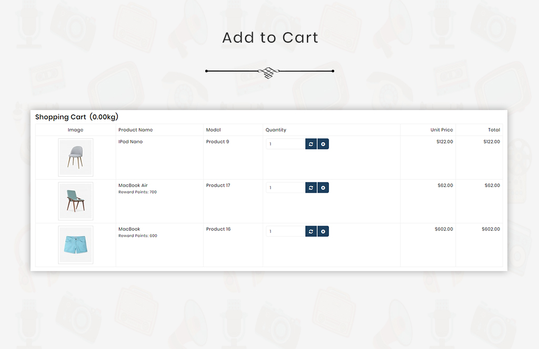
Task: Delete MacBook Air from the cart
Action: point(323,187)
